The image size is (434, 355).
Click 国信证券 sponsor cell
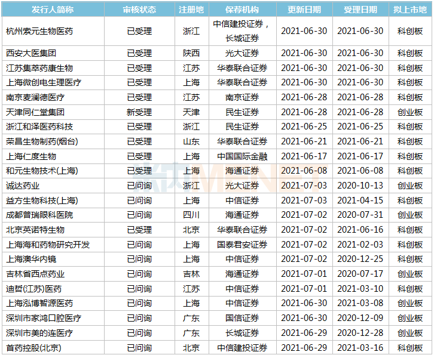[242, 318]
